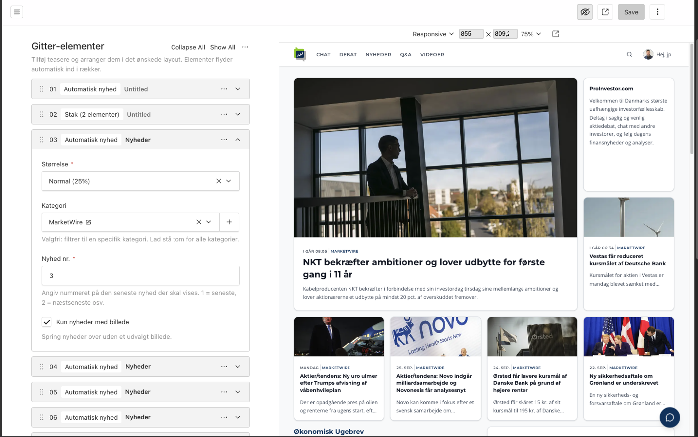
Task: Open the vertical three-dot document menu
Action: (657, 12)
